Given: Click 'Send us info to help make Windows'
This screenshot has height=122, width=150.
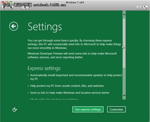Looking at the screenshot, I should click(x=70, y=93).
